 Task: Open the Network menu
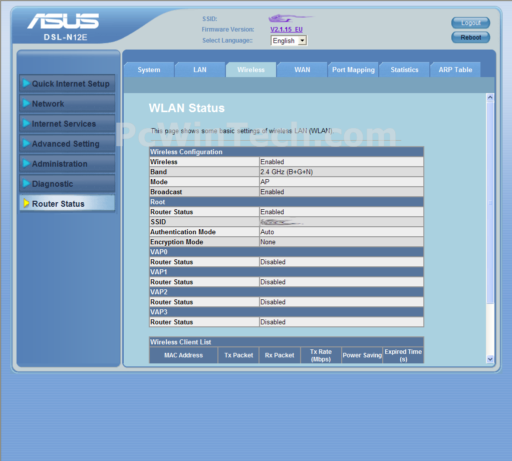[x=67, y=104]
